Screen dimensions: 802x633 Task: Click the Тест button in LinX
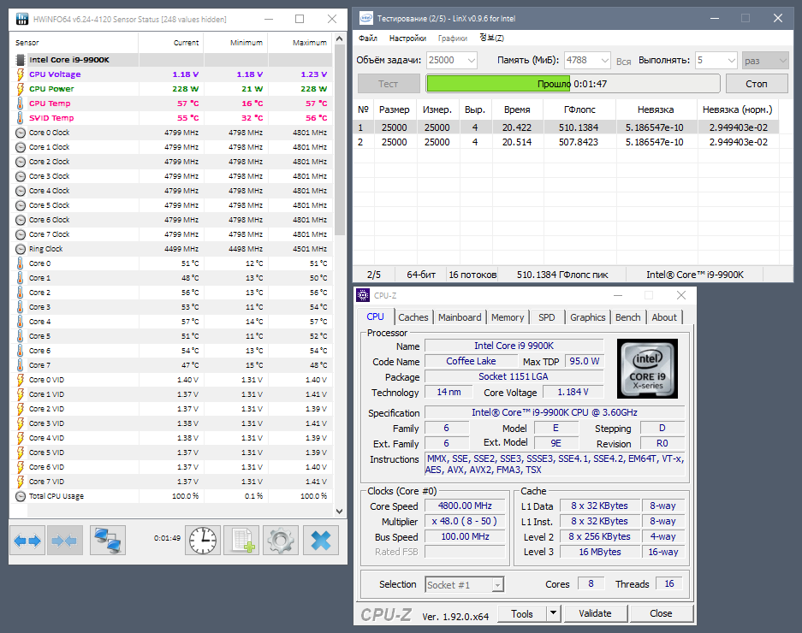[389, 83]
